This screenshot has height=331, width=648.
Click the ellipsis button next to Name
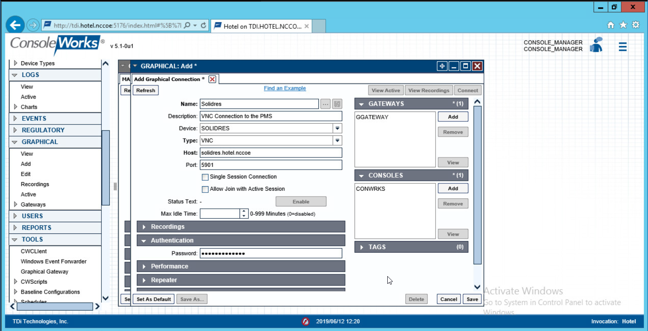click(x=326, y=104)
